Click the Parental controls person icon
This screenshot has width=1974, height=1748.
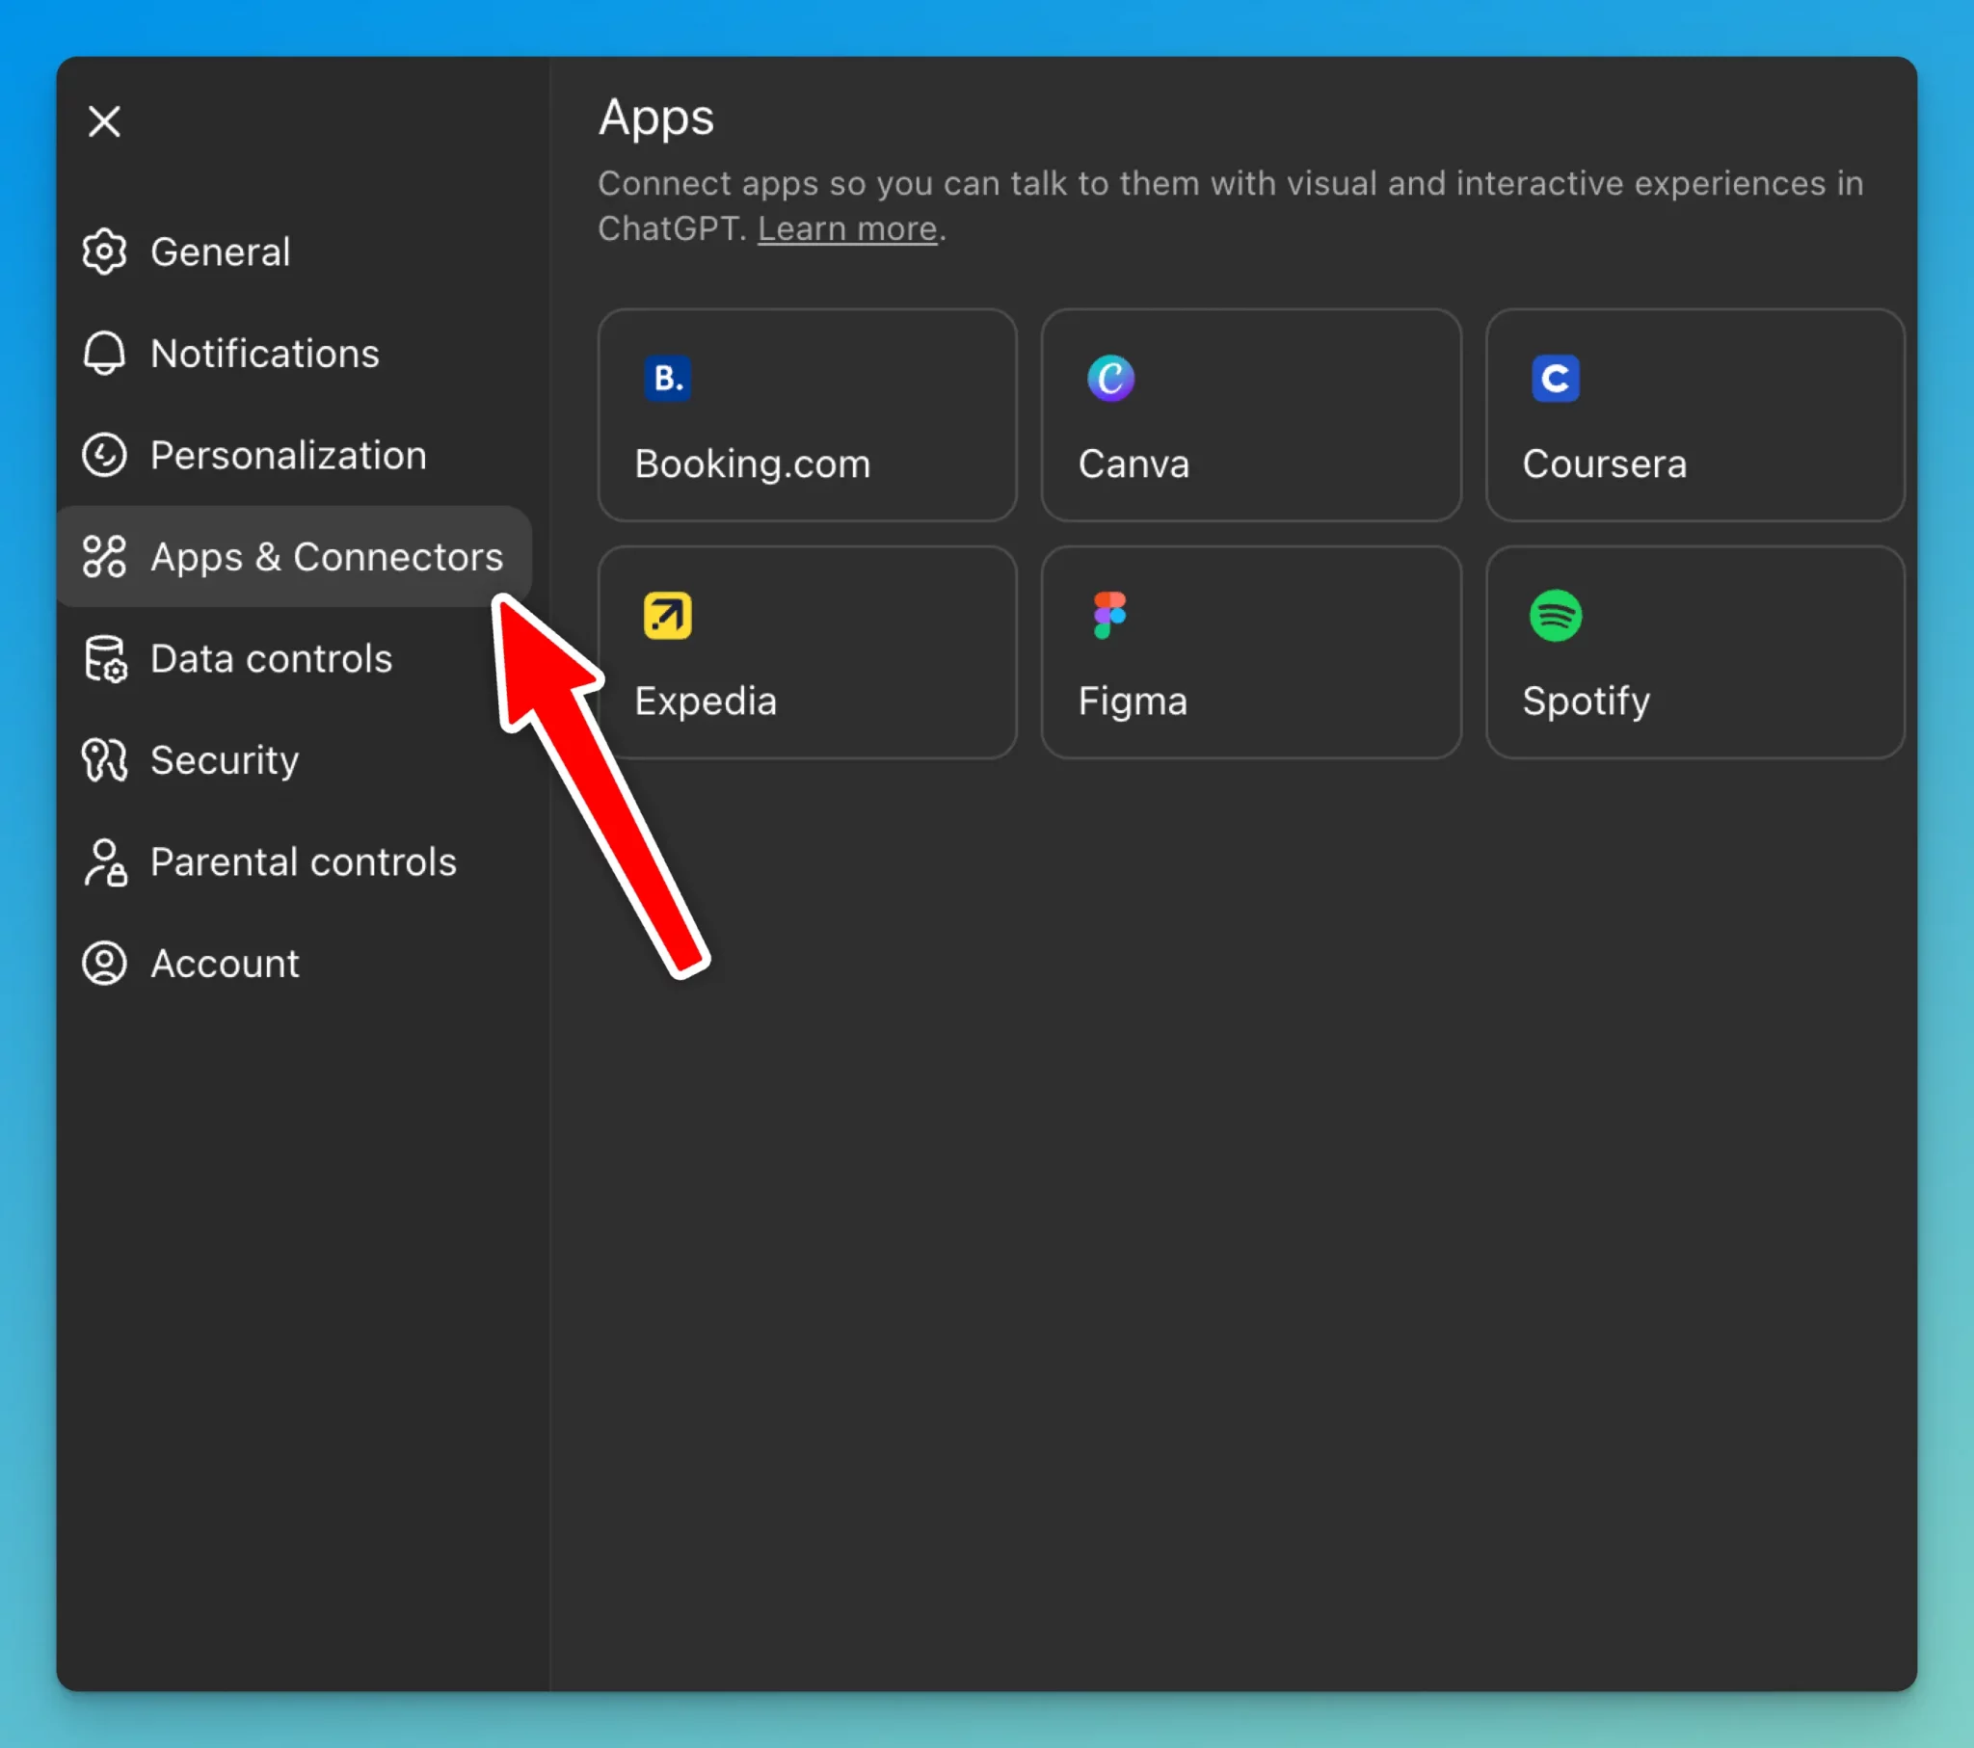pos(104,861)
